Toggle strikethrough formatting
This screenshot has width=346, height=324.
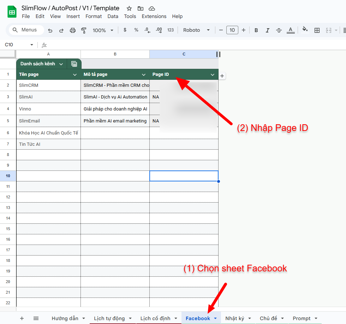(x=279, y=30)
